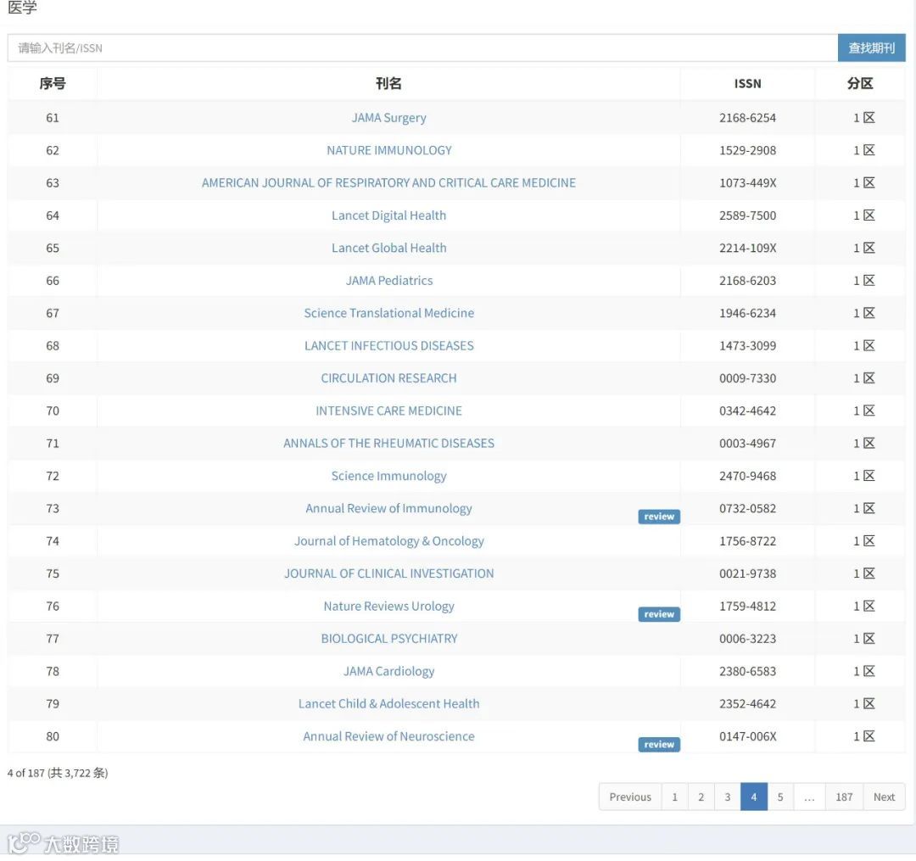Image resolution: width=916 pixels, height=861 pixels.
Task: Open ANNALS OF THE RHEUMATIC DISEASES link
Action: coord(388,444)
